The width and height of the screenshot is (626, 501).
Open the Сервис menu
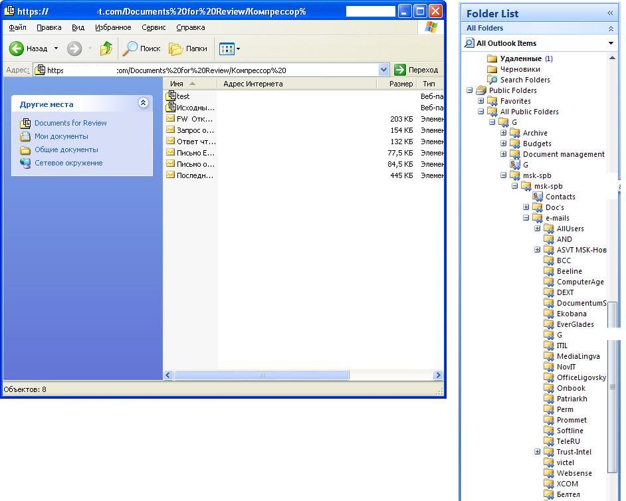click(x=154, y=27)
